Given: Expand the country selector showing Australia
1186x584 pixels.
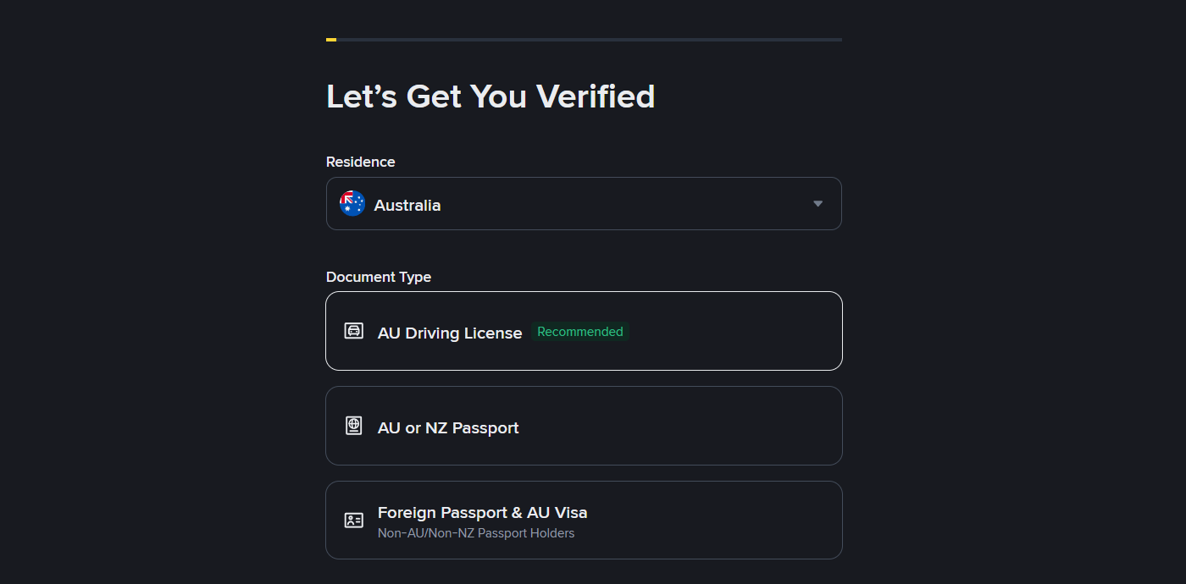Looking at the screenshot, I should point(583,203).
